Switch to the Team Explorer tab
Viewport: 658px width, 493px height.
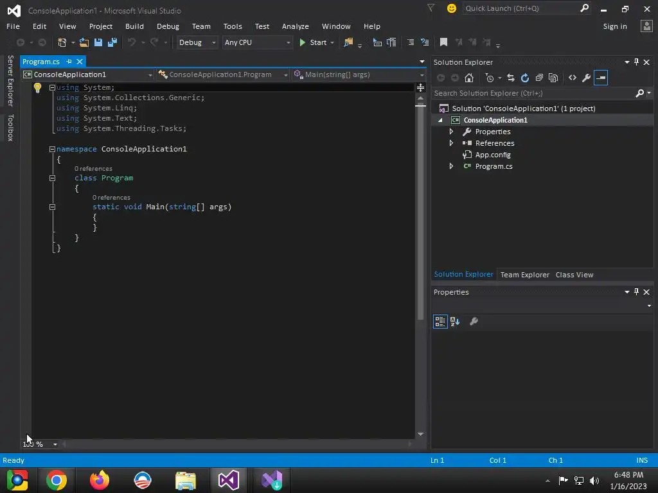pyautogui.click(x=524, y=275)
